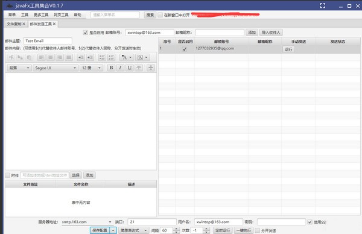The width and height of the screenshot is (362, 234).
Task: Insert a bulleted list
Action: (103, 57)
